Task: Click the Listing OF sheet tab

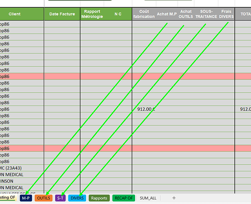Action: click(8, 198)
